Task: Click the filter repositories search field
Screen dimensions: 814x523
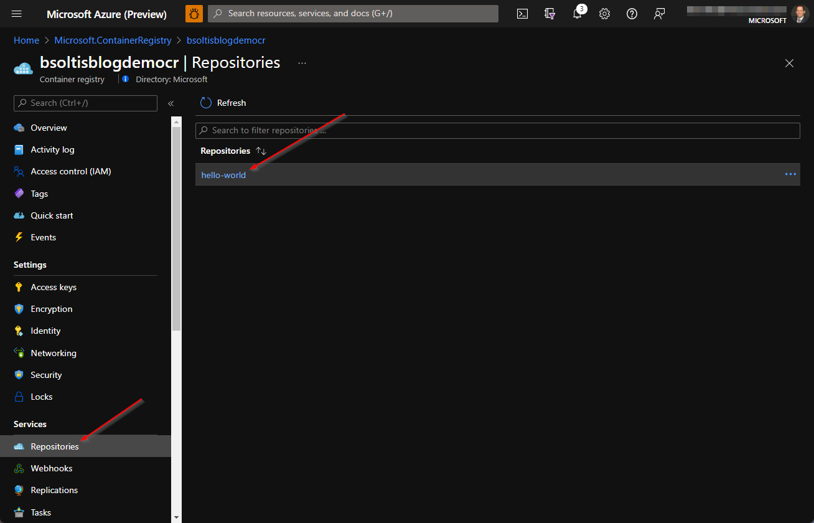Action: point(498,130)
